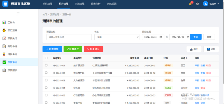Switch to the 报表分析 top menu
224x104 pixels.
95,4
